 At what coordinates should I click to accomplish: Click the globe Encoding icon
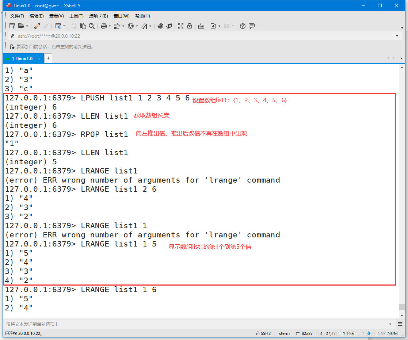131,26
